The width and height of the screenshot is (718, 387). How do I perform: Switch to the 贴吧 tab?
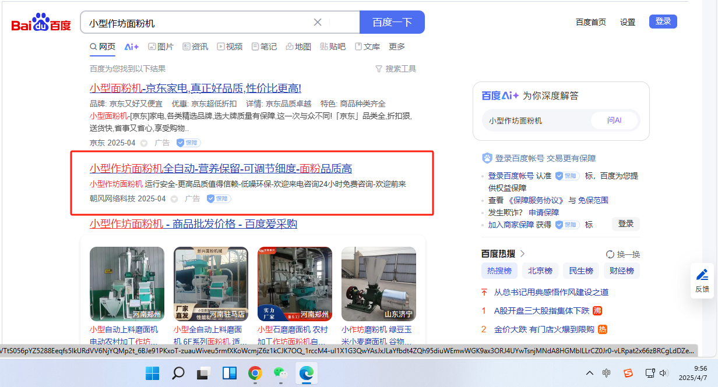coord(333,47)
